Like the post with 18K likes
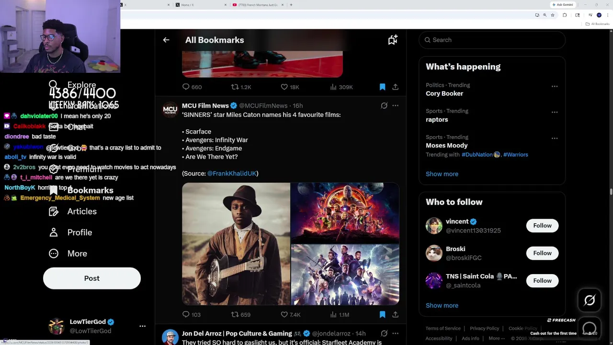This screenshot has width=613, height=345. click(290, 87)
